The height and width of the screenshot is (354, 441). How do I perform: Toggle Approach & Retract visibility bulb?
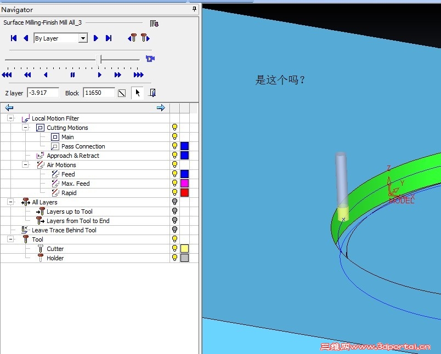click(x=174, y=155)
